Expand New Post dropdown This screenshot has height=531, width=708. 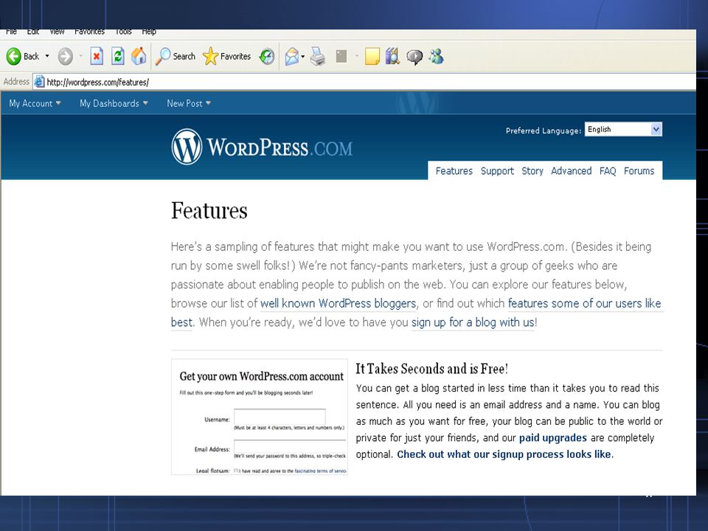(x=189, y=103)
